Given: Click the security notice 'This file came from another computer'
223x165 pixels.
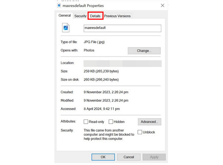Looking at the screenshot, I should [109, 134].
